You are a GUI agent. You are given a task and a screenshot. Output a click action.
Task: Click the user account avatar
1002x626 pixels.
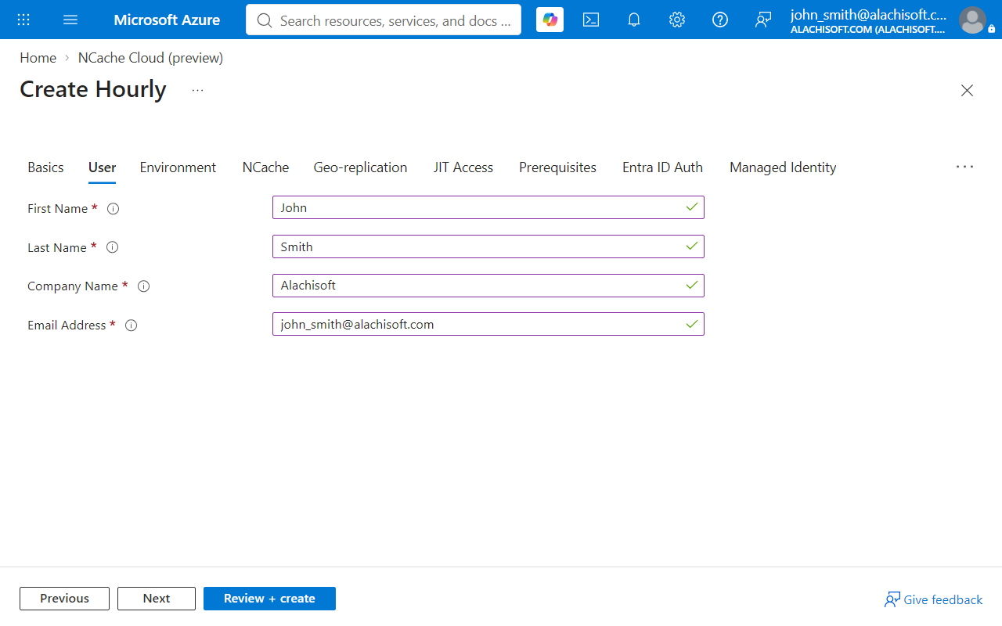tap(972, 20)
